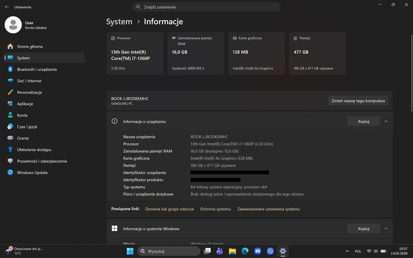The height and width of the screenshot is (258, 413).
Task: Click System in the breadcrumb
Action: [119, 21]
